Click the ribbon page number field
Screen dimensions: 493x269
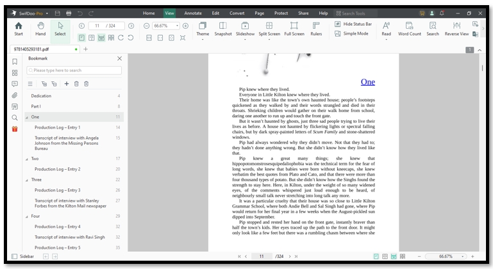pyautogui.click(x=106, y=26)
